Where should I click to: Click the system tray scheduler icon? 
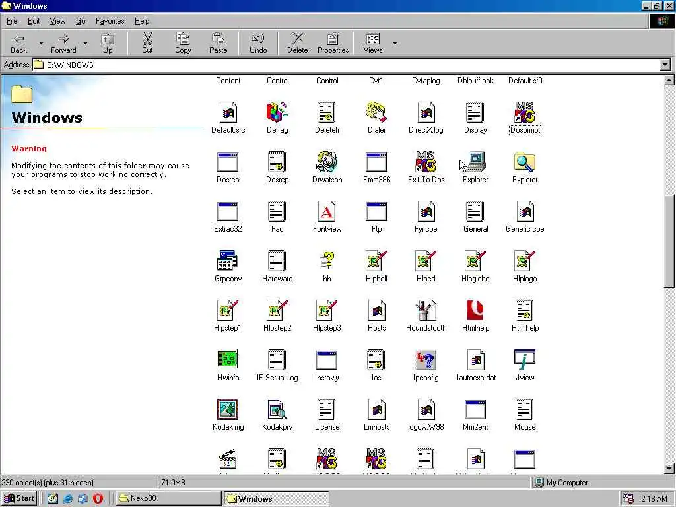click(628, 498)
